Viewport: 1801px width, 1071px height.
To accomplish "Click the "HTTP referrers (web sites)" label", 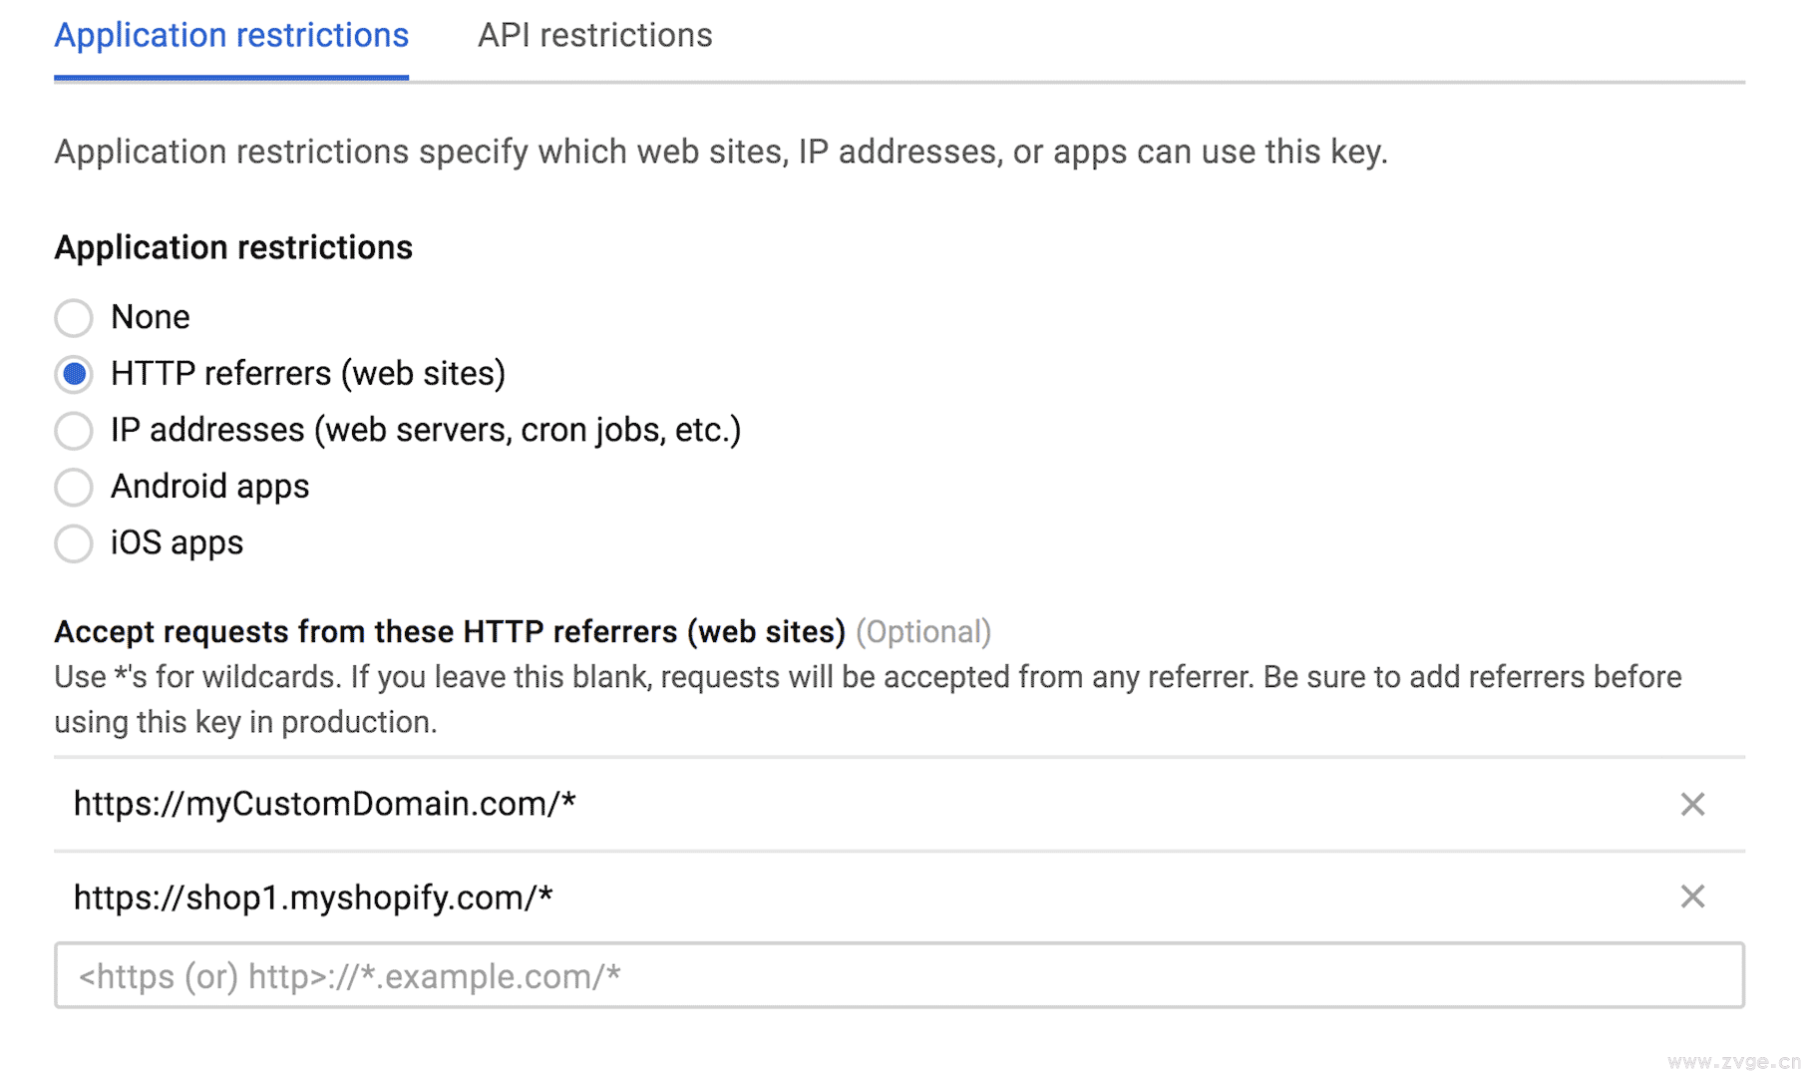I will [308, 374].
